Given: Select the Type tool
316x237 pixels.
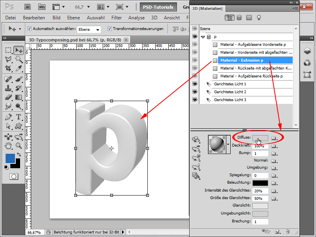Looking at the screenshot, I should (x=19, y=117).
